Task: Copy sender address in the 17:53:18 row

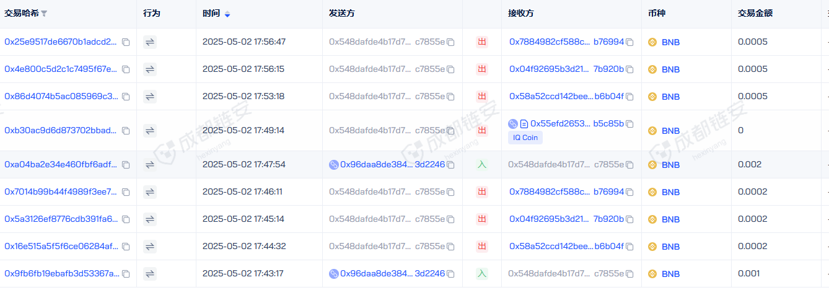Action: coord(450,97)
